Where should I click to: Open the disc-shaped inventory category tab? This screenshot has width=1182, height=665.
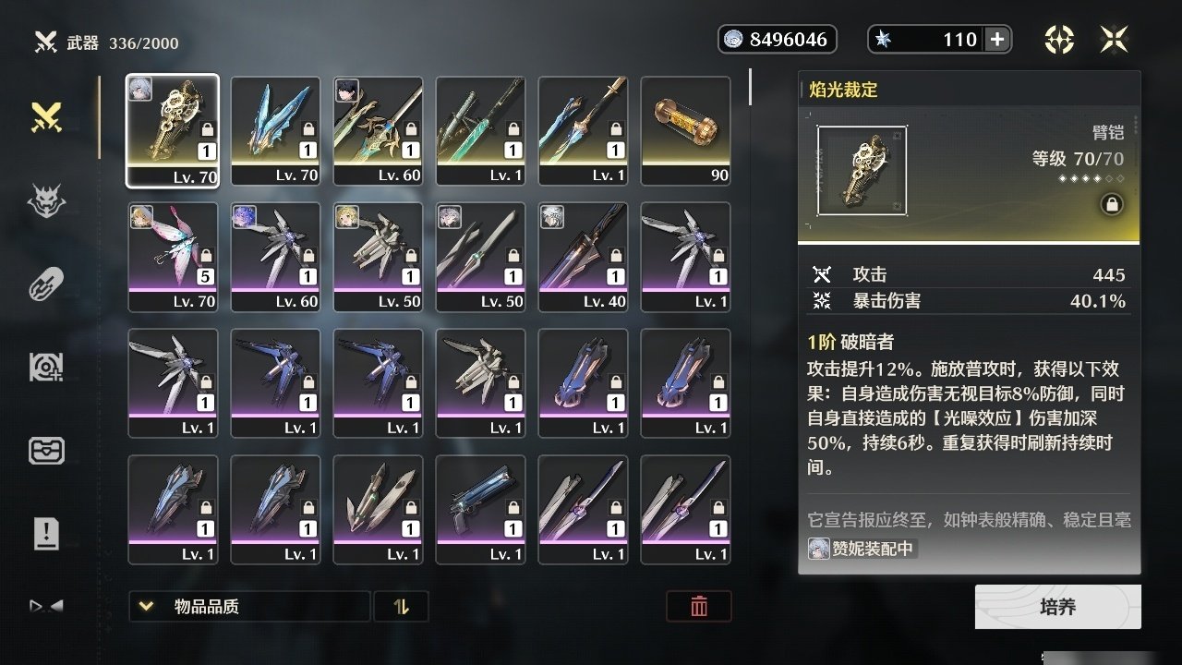point(46,367)
